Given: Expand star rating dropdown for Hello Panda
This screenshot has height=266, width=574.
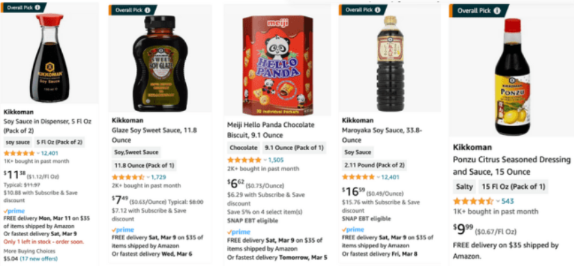Looking at the screenshot, I should point(265,160).
